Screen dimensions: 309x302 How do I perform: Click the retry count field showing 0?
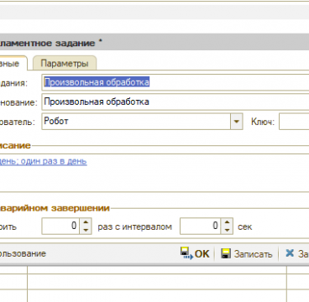[x=60, y=226]
